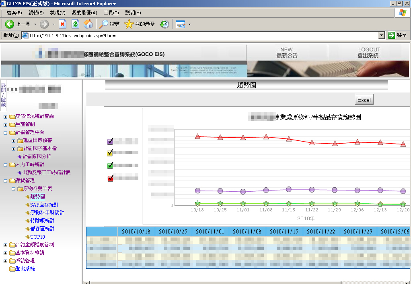Click the History clock icon
The image size is (411, 284).
[x=164, y=24]
